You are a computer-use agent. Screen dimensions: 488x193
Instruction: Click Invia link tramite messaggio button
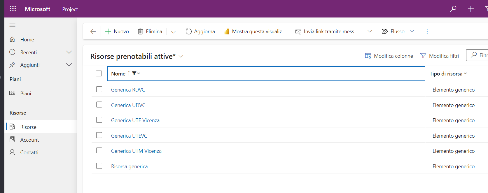coord(326,31)
